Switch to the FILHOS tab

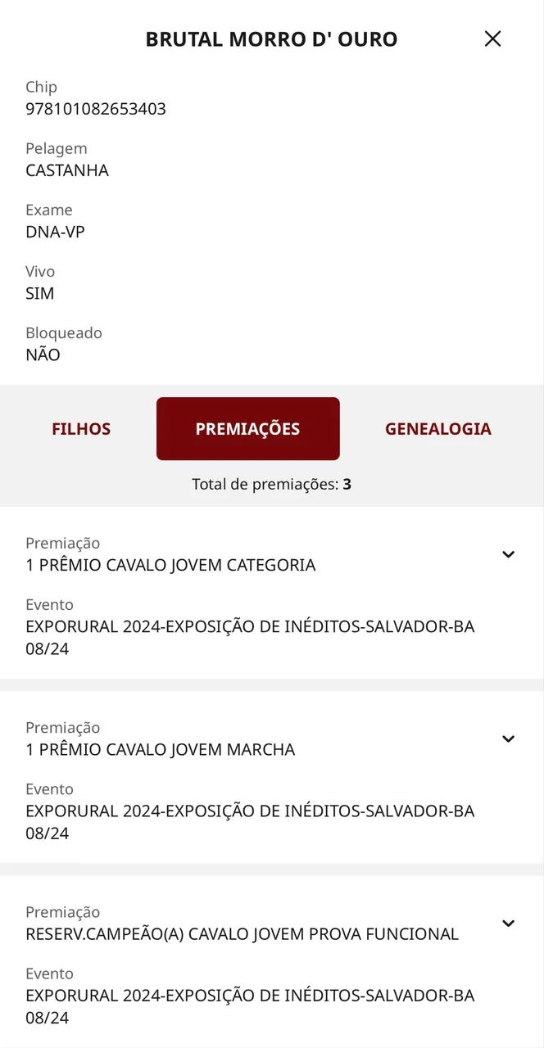pyautogui.click(x=81, y=428)
